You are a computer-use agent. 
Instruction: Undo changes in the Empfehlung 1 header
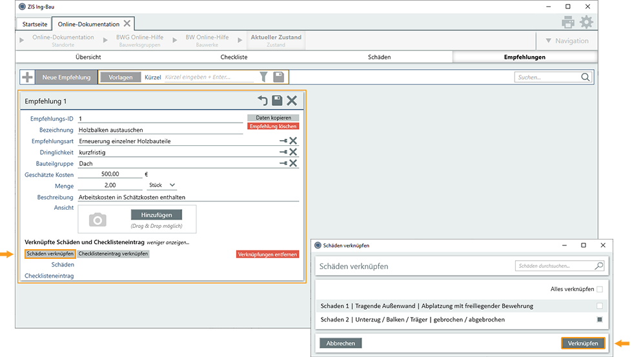[262, 101]
